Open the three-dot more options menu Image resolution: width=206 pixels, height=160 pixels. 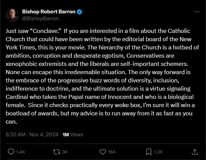(x=196, y=12)
